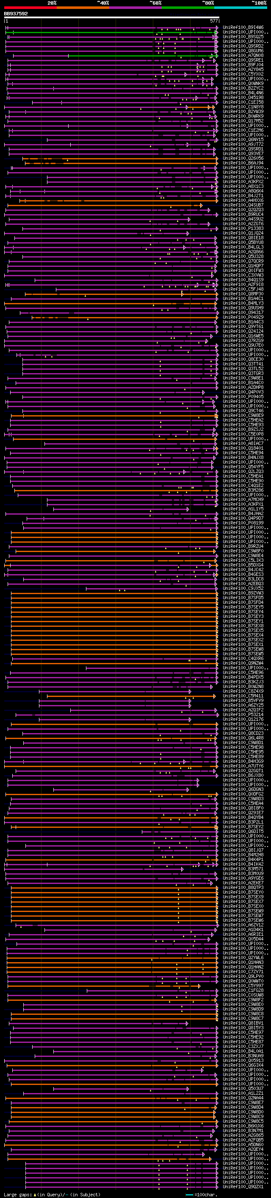Select the UniRef100_C5M411 label

pos(243,696)
